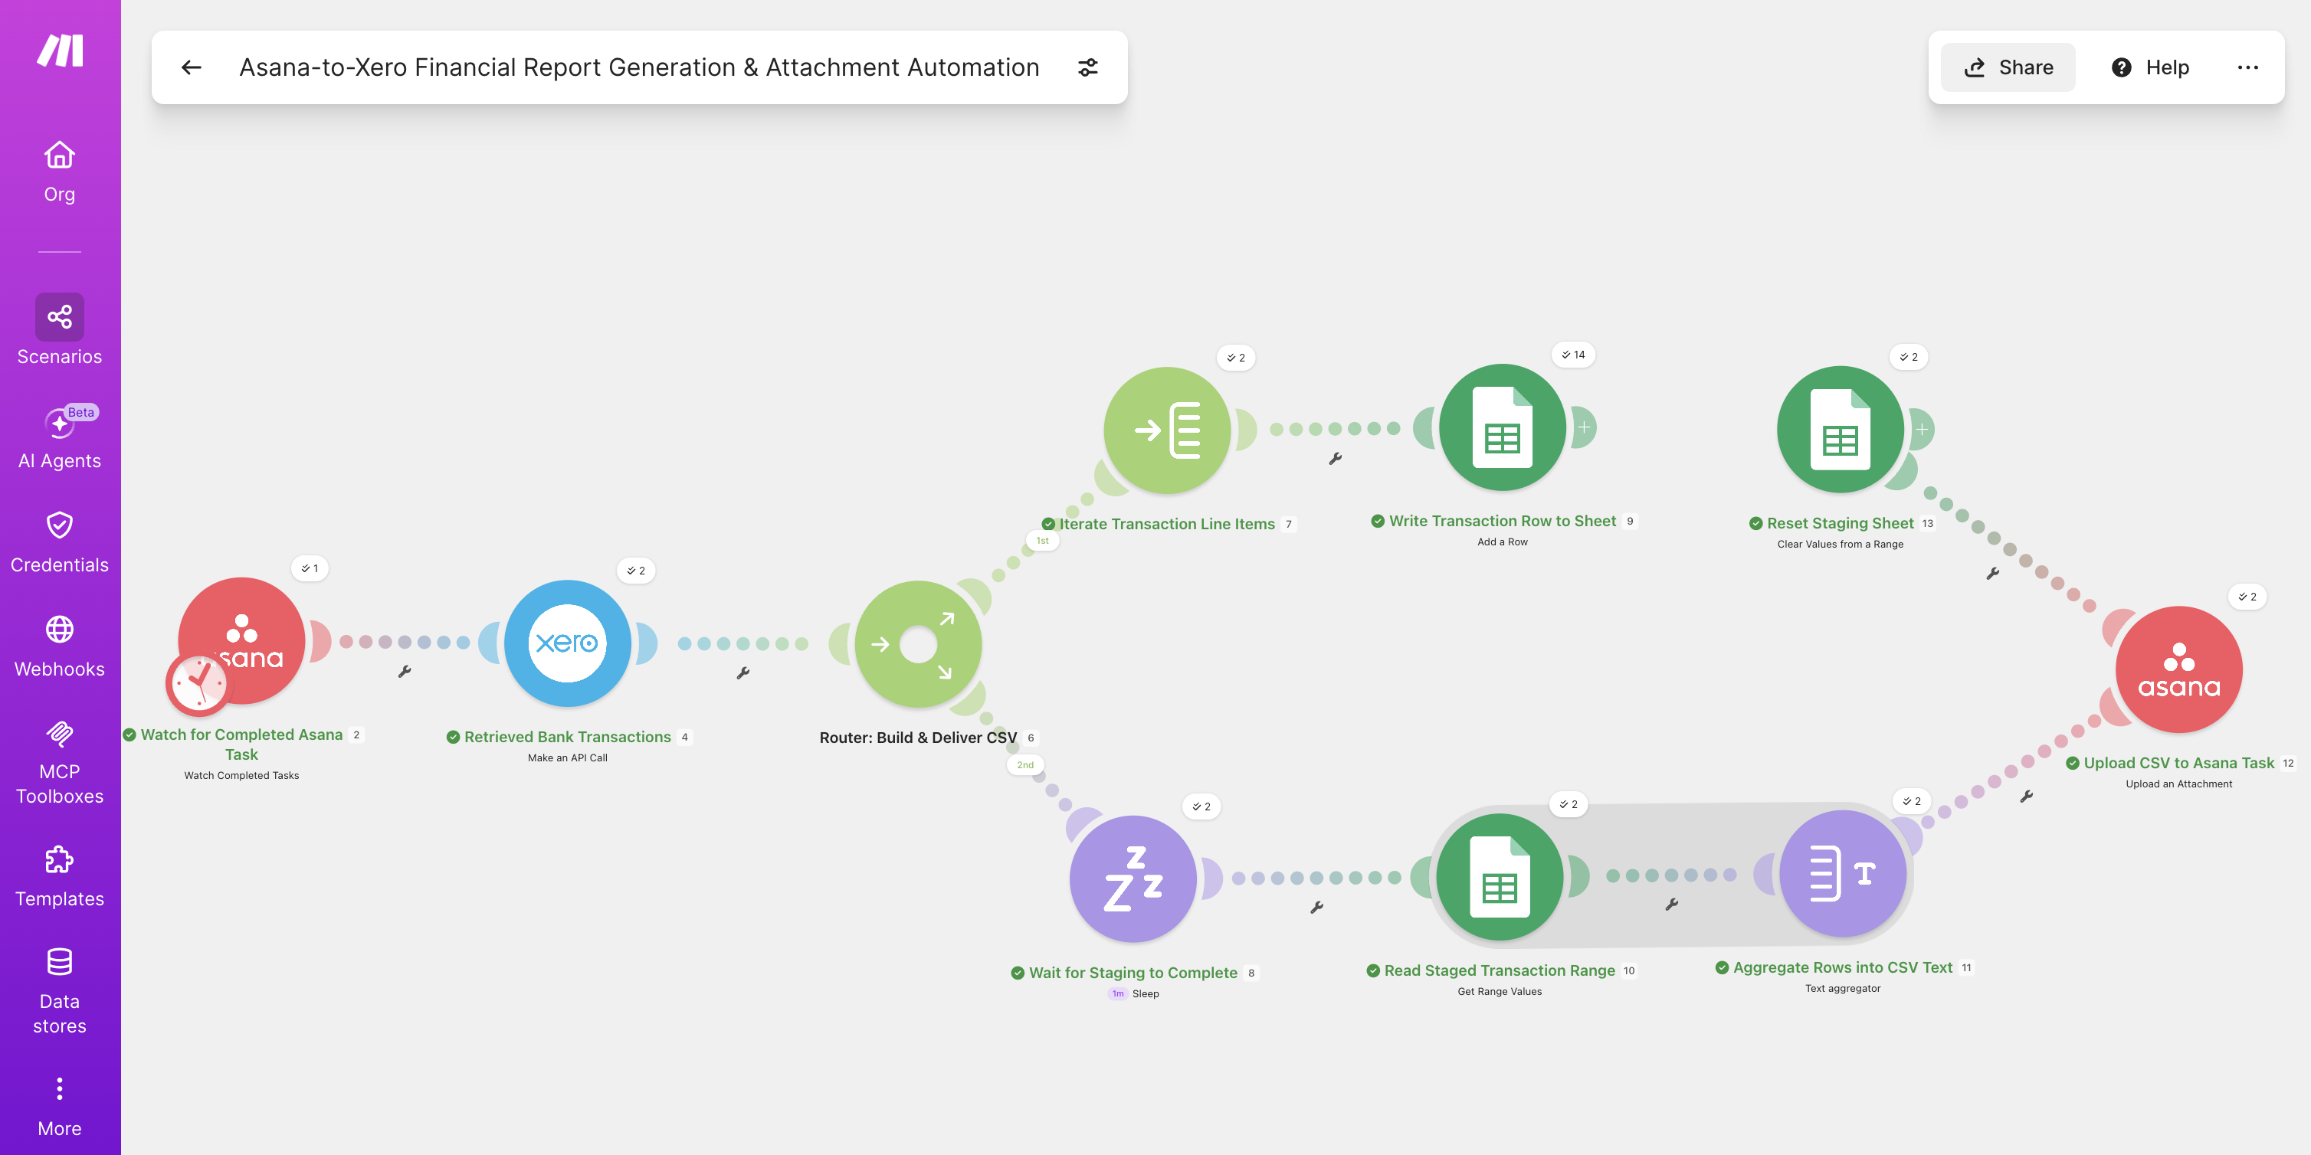Open the 1st route label on router

(1041, 541)
